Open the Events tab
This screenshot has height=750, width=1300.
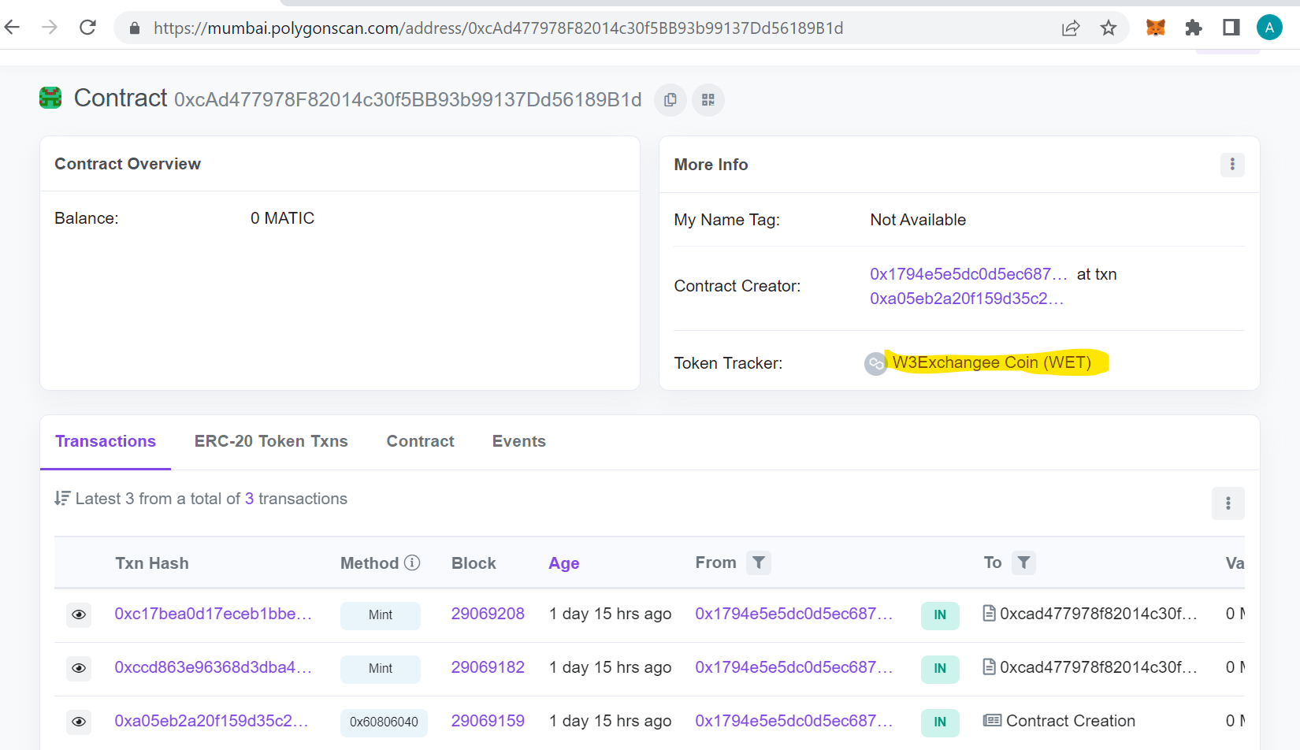[x=518, y=441]
